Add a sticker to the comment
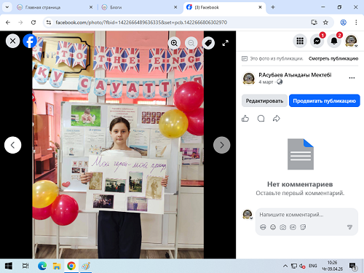Screen dimensions: 364x273 pyautogui.click(x=303, y=227)
